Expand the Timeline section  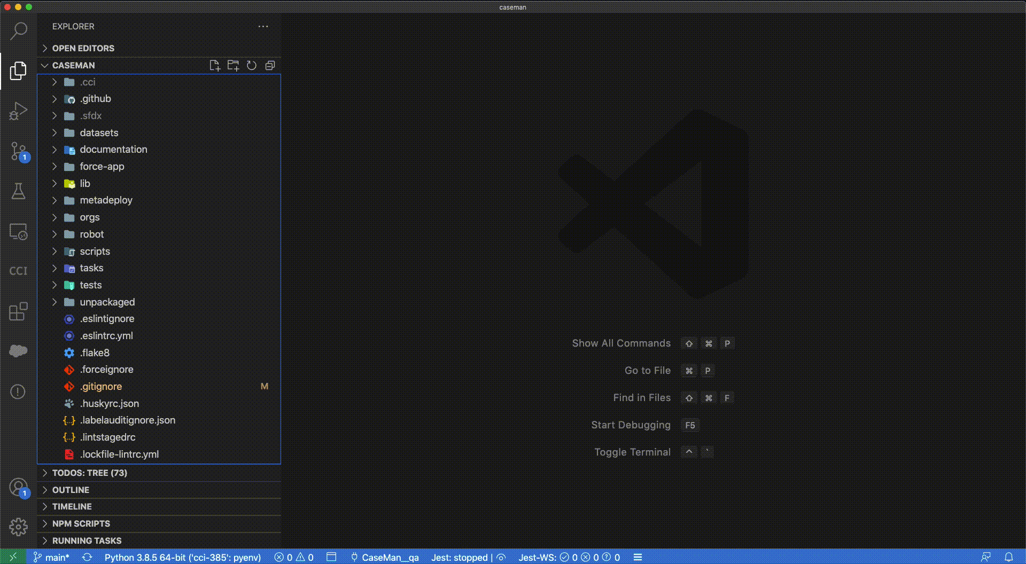pos(159,506)
